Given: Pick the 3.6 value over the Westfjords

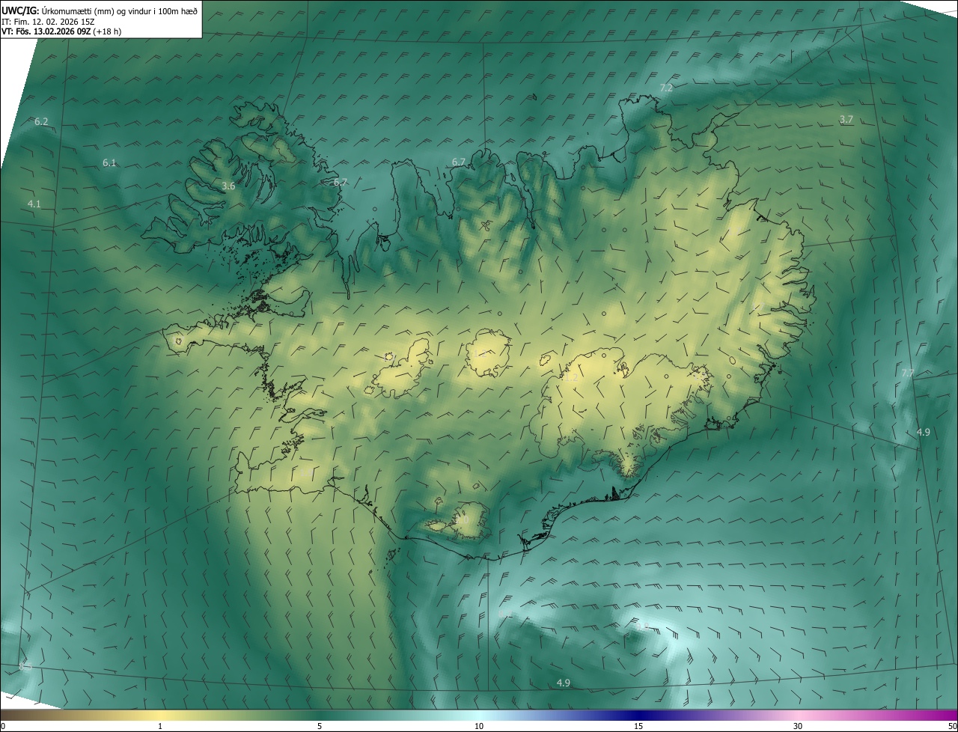Looking at the screenshot, I should tap(229, 186).
